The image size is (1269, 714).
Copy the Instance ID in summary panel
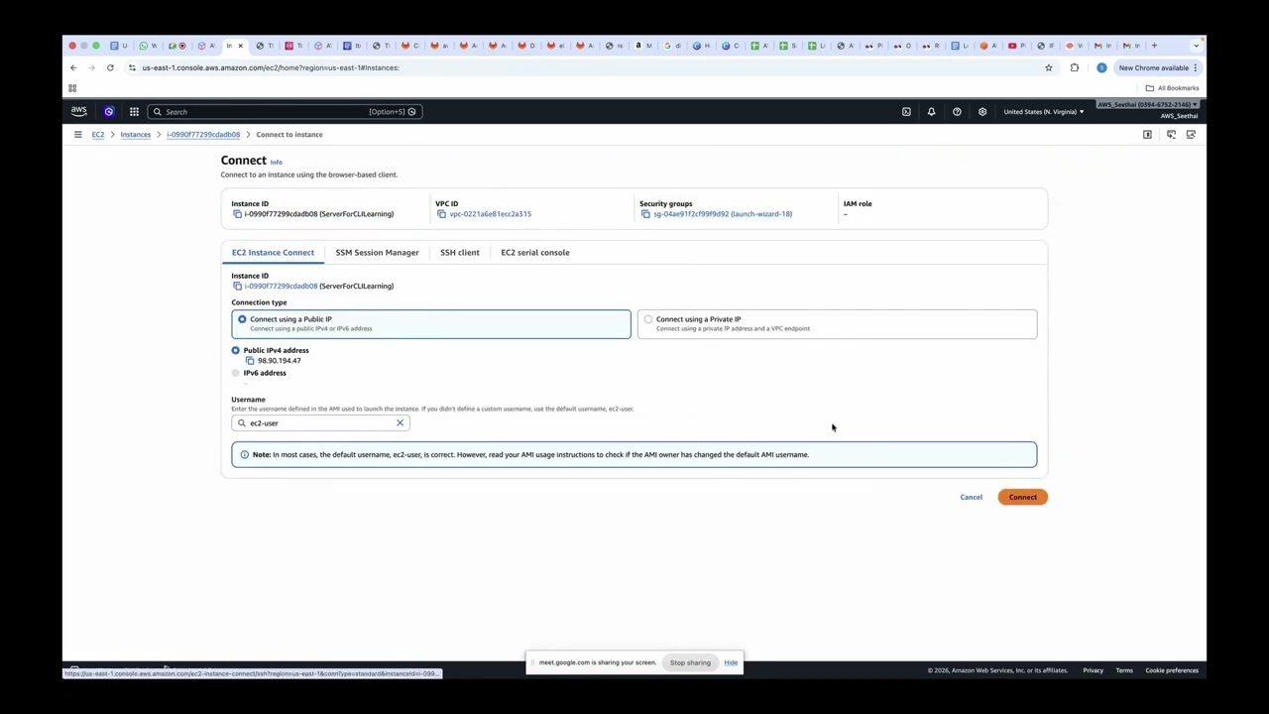[237, 214]
